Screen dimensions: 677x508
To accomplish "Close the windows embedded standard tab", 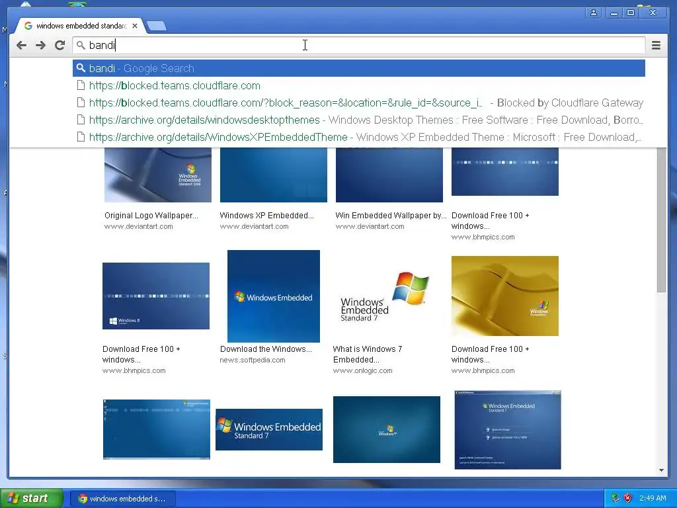I will pyautogui.click(x=135, y=26).
